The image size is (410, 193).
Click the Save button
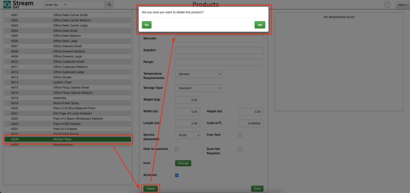click(257, 189)
